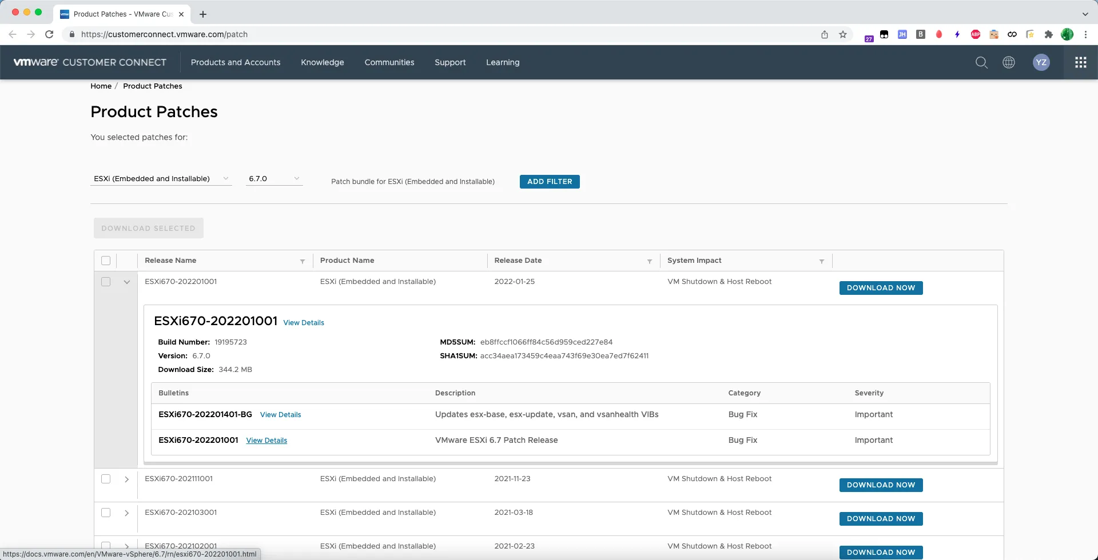The width and height of the screenshot is (1098, 560).
Task: Open View Details for ESXi670-202201001 bulletin
Action: (x=266, y=441)
